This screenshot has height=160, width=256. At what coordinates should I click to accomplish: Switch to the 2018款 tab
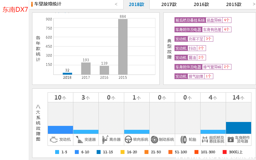137,5
